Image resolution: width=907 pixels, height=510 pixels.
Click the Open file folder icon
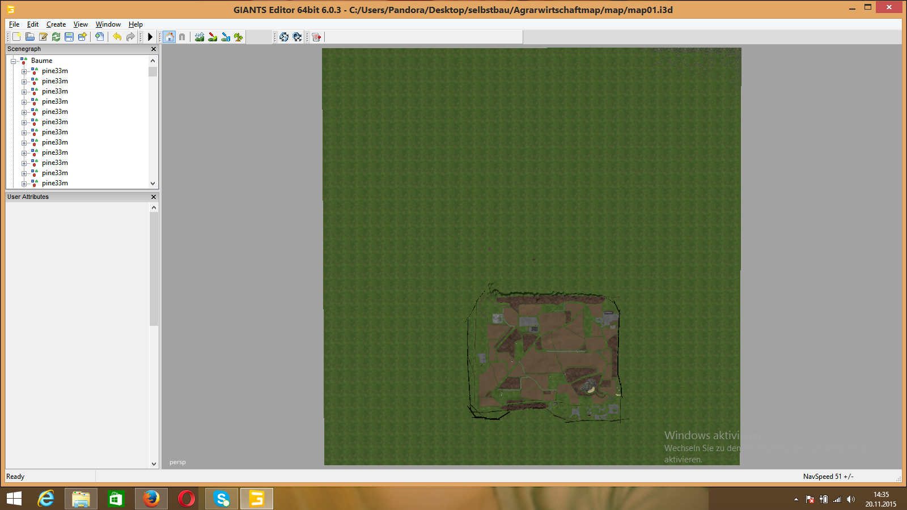coord(29,37)
